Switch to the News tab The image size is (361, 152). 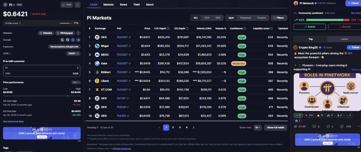pos(123,4)
